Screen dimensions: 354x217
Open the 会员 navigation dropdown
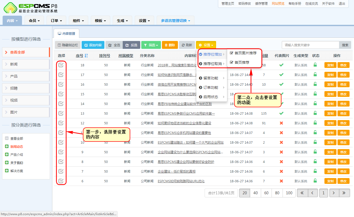(x=34, y=21)
